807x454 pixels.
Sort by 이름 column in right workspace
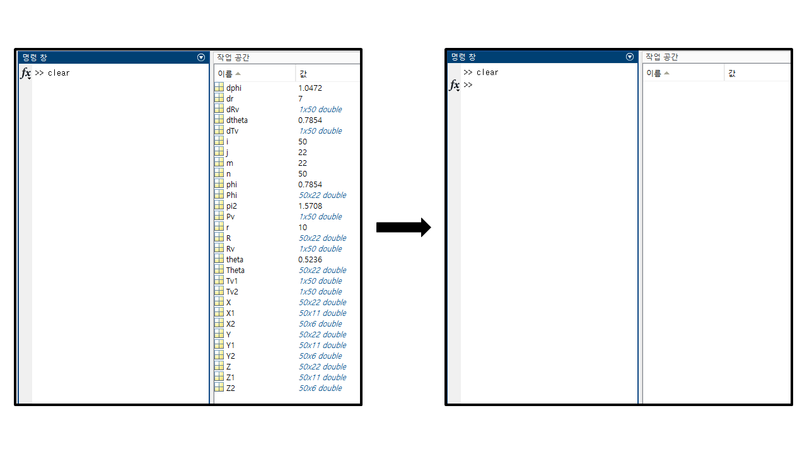point(683,73)
